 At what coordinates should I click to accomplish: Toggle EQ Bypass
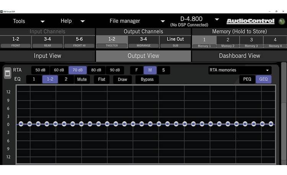click(147, 79)
